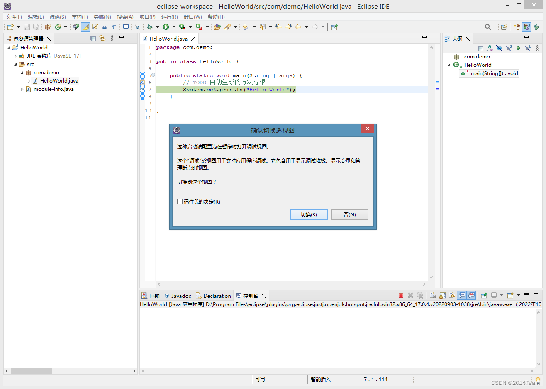This screenshot has width=546, height=389.
Task: Check the 记住我的决定(R) checkbox
Action: 180,202
